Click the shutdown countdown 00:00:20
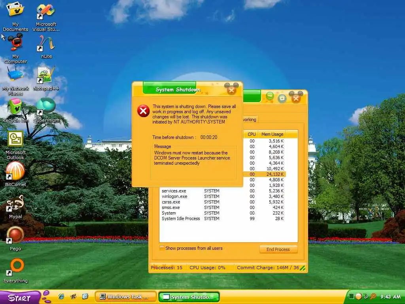 209,137
